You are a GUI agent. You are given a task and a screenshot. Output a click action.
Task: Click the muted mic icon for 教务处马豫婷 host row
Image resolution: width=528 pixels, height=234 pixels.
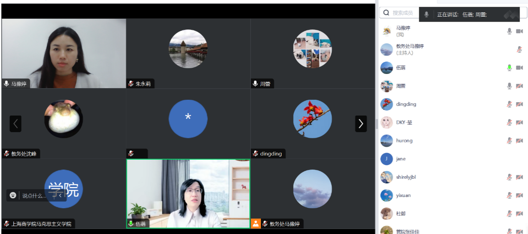pyautogui.click(x=519, y=49)
